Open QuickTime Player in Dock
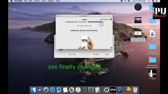The height and width of the screenshot is (94, 168). coord(120,90)
